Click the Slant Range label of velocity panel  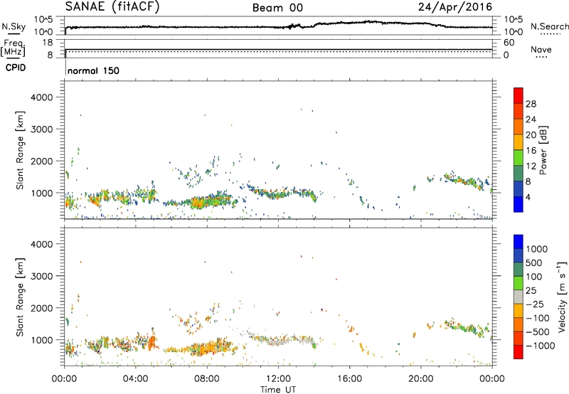pos(20,297)
